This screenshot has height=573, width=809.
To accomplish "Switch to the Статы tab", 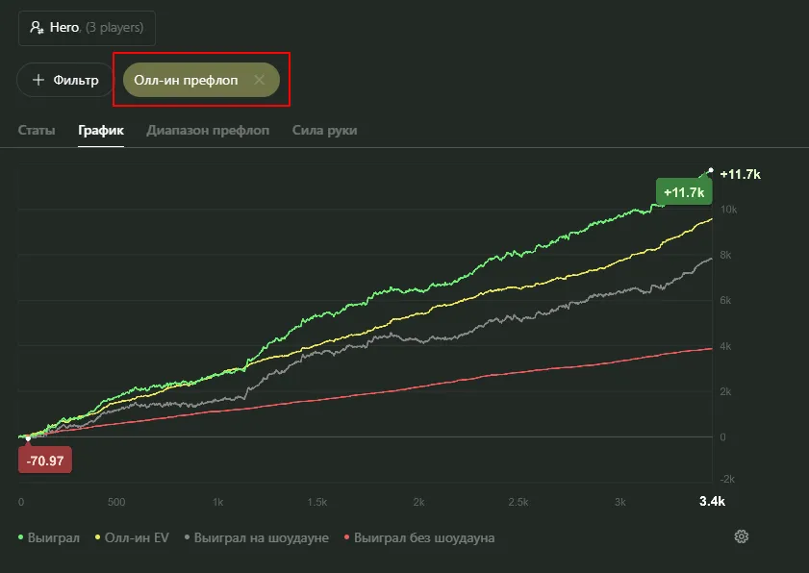I will (36, 130).
